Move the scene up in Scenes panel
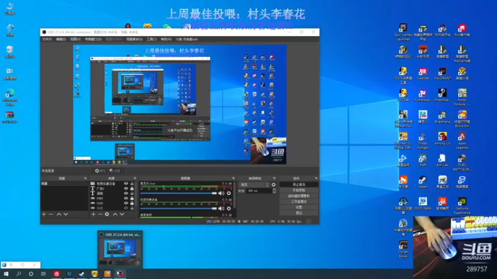497x279 pixels. point(59,214)
